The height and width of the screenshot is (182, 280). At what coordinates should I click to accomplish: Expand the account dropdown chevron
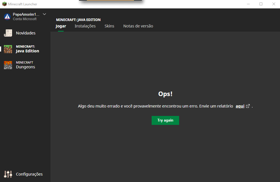pyautogui.click(x=45, y=14)
